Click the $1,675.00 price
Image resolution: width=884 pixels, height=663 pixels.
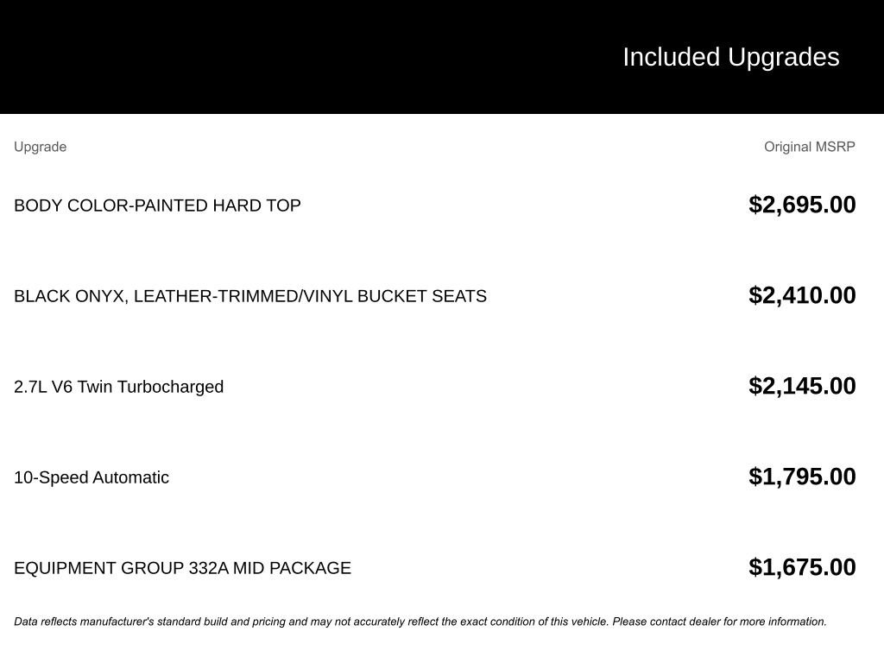802,568
